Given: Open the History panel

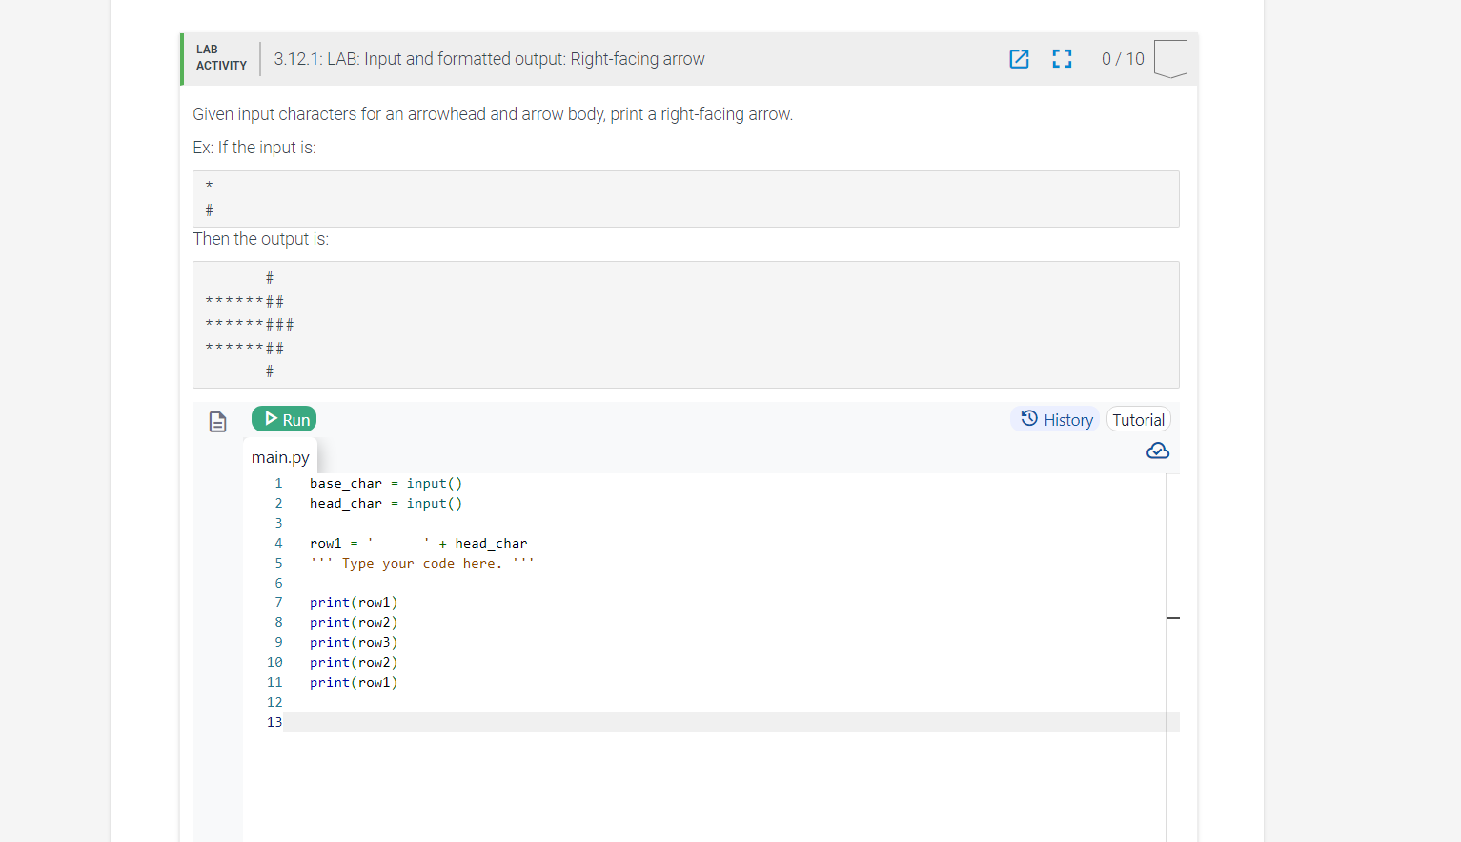Looking at the screenshot, I should tap(1056, 419).
